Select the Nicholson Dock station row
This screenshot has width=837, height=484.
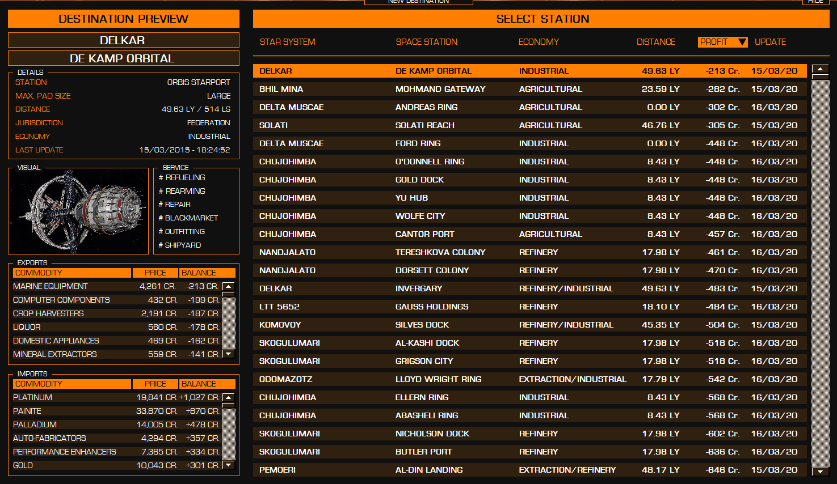click(x=529, y=434)
